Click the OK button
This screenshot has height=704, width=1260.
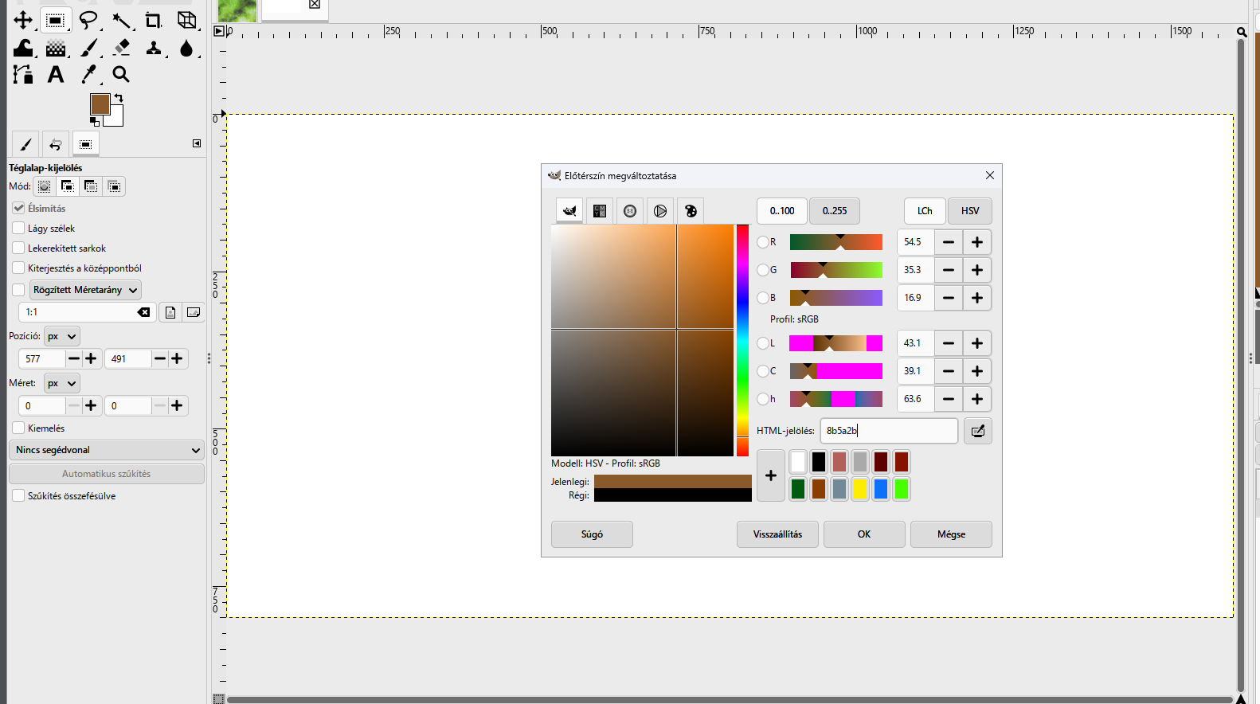pyautogui.click(x=864, y=534)
